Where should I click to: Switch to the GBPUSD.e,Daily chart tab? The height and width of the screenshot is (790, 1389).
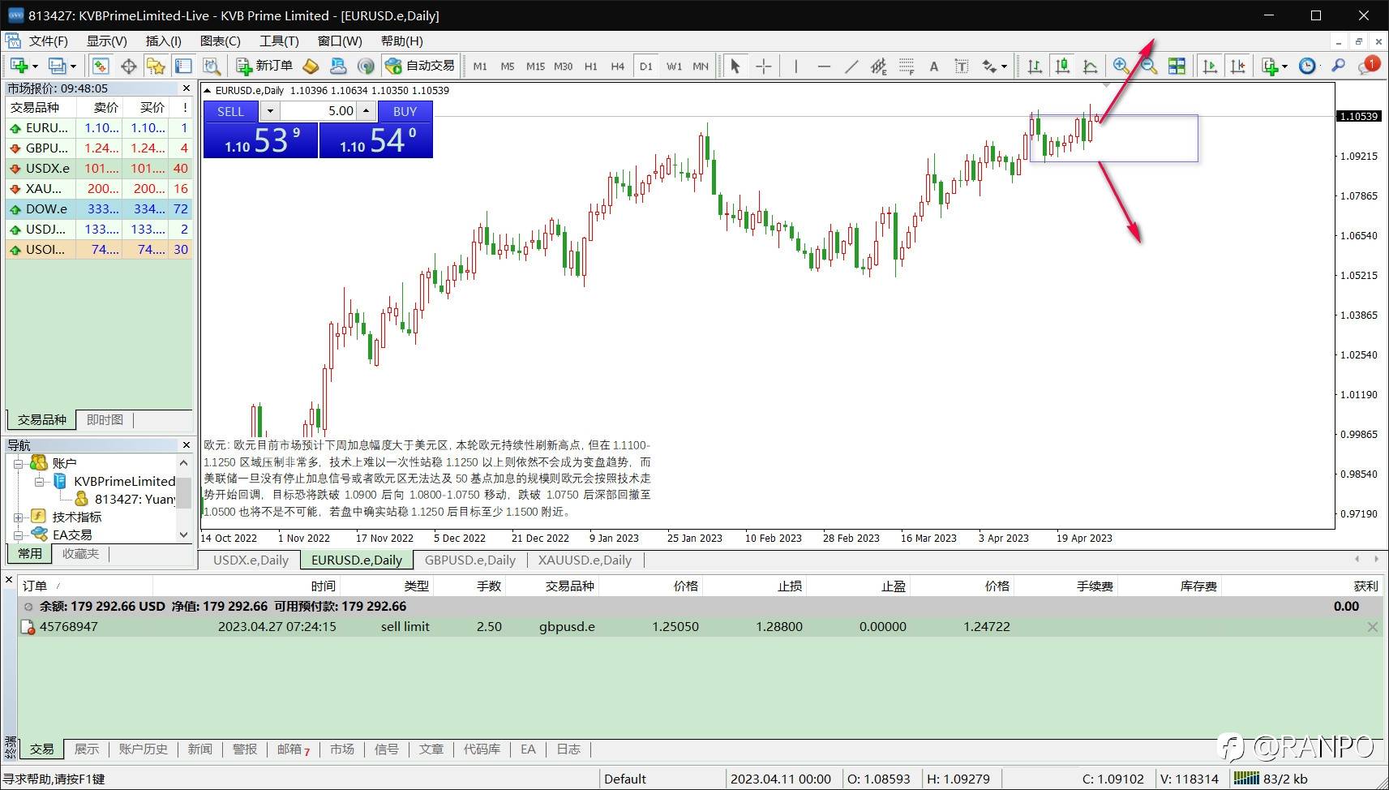[x=469, y=560]
